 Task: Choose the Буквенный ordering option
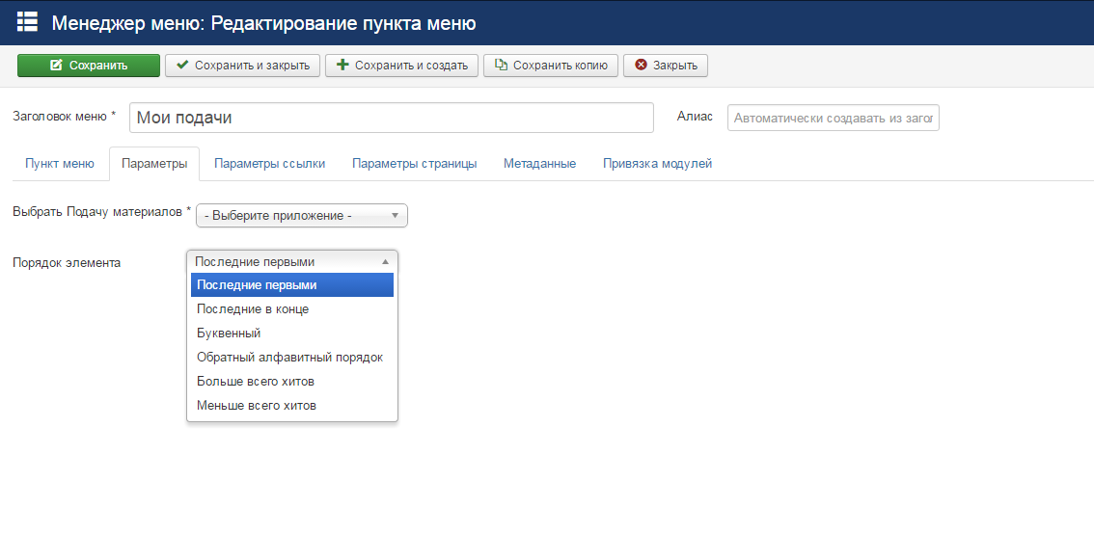click(292, 334)
